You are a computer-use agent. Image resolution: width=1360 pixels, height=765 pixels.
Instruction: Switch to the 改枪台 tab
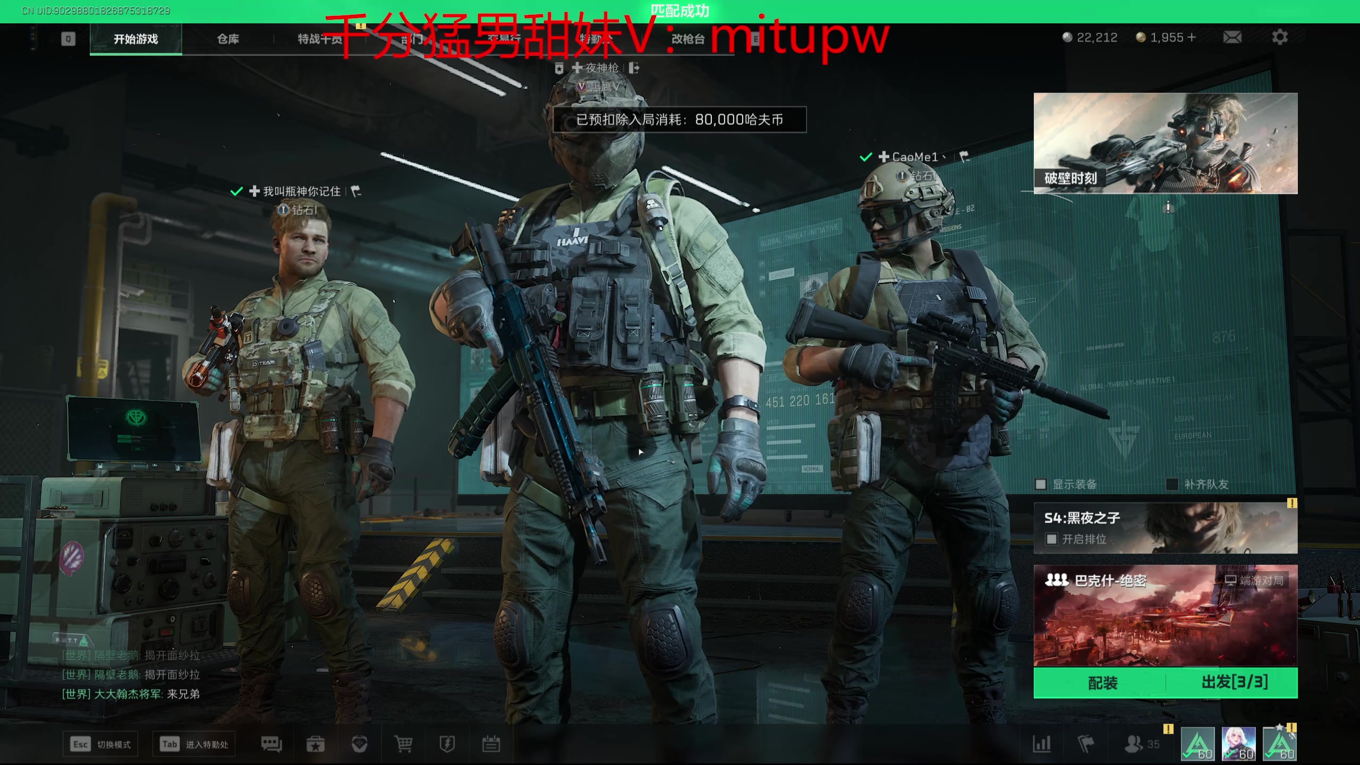tap(688, 39)
